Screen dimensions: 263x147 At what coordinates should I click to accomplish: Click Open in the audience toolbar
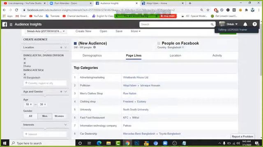(103, 31)
